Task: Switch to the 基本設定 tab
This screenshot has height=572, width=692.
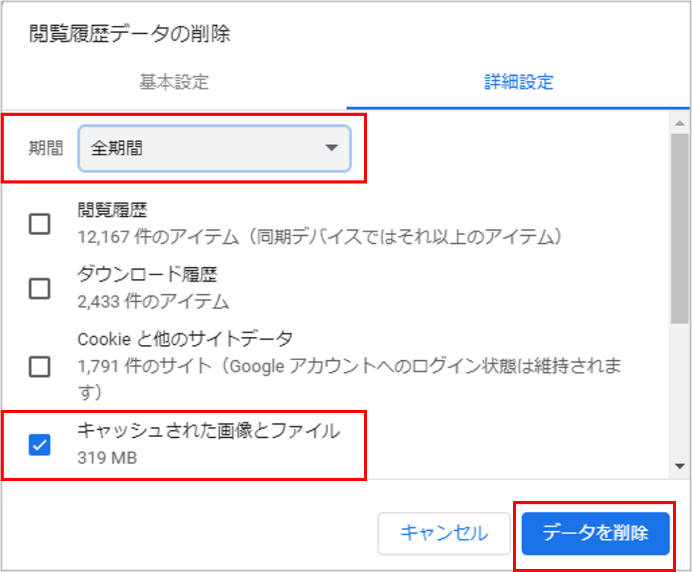Action: point(174,82)
